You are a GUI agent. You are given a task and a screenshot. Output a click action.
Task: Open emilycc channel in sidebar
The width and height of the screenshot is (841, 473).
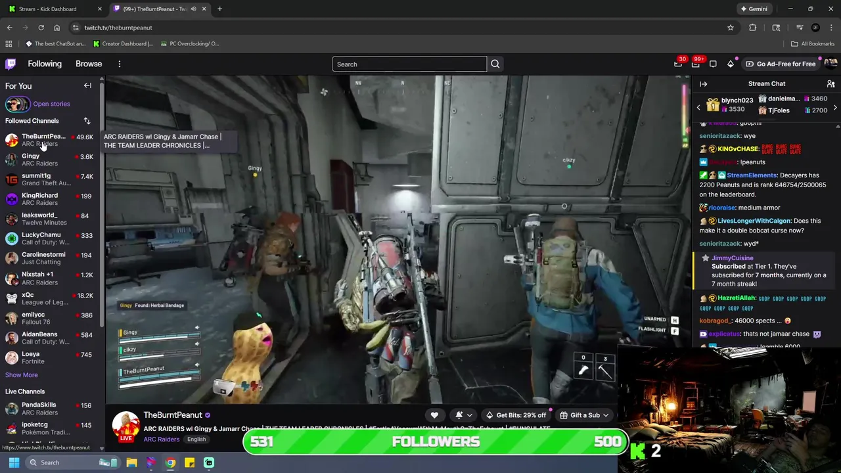pos(51,318)
